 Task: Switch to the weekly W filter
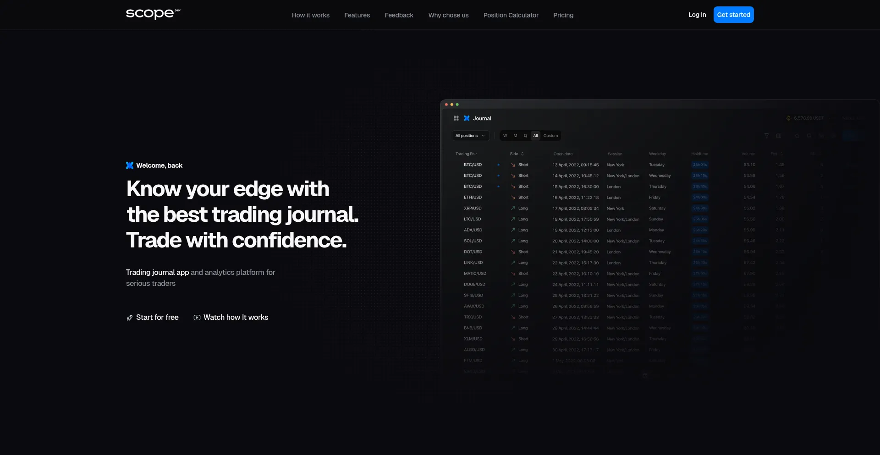pos(505,136)
